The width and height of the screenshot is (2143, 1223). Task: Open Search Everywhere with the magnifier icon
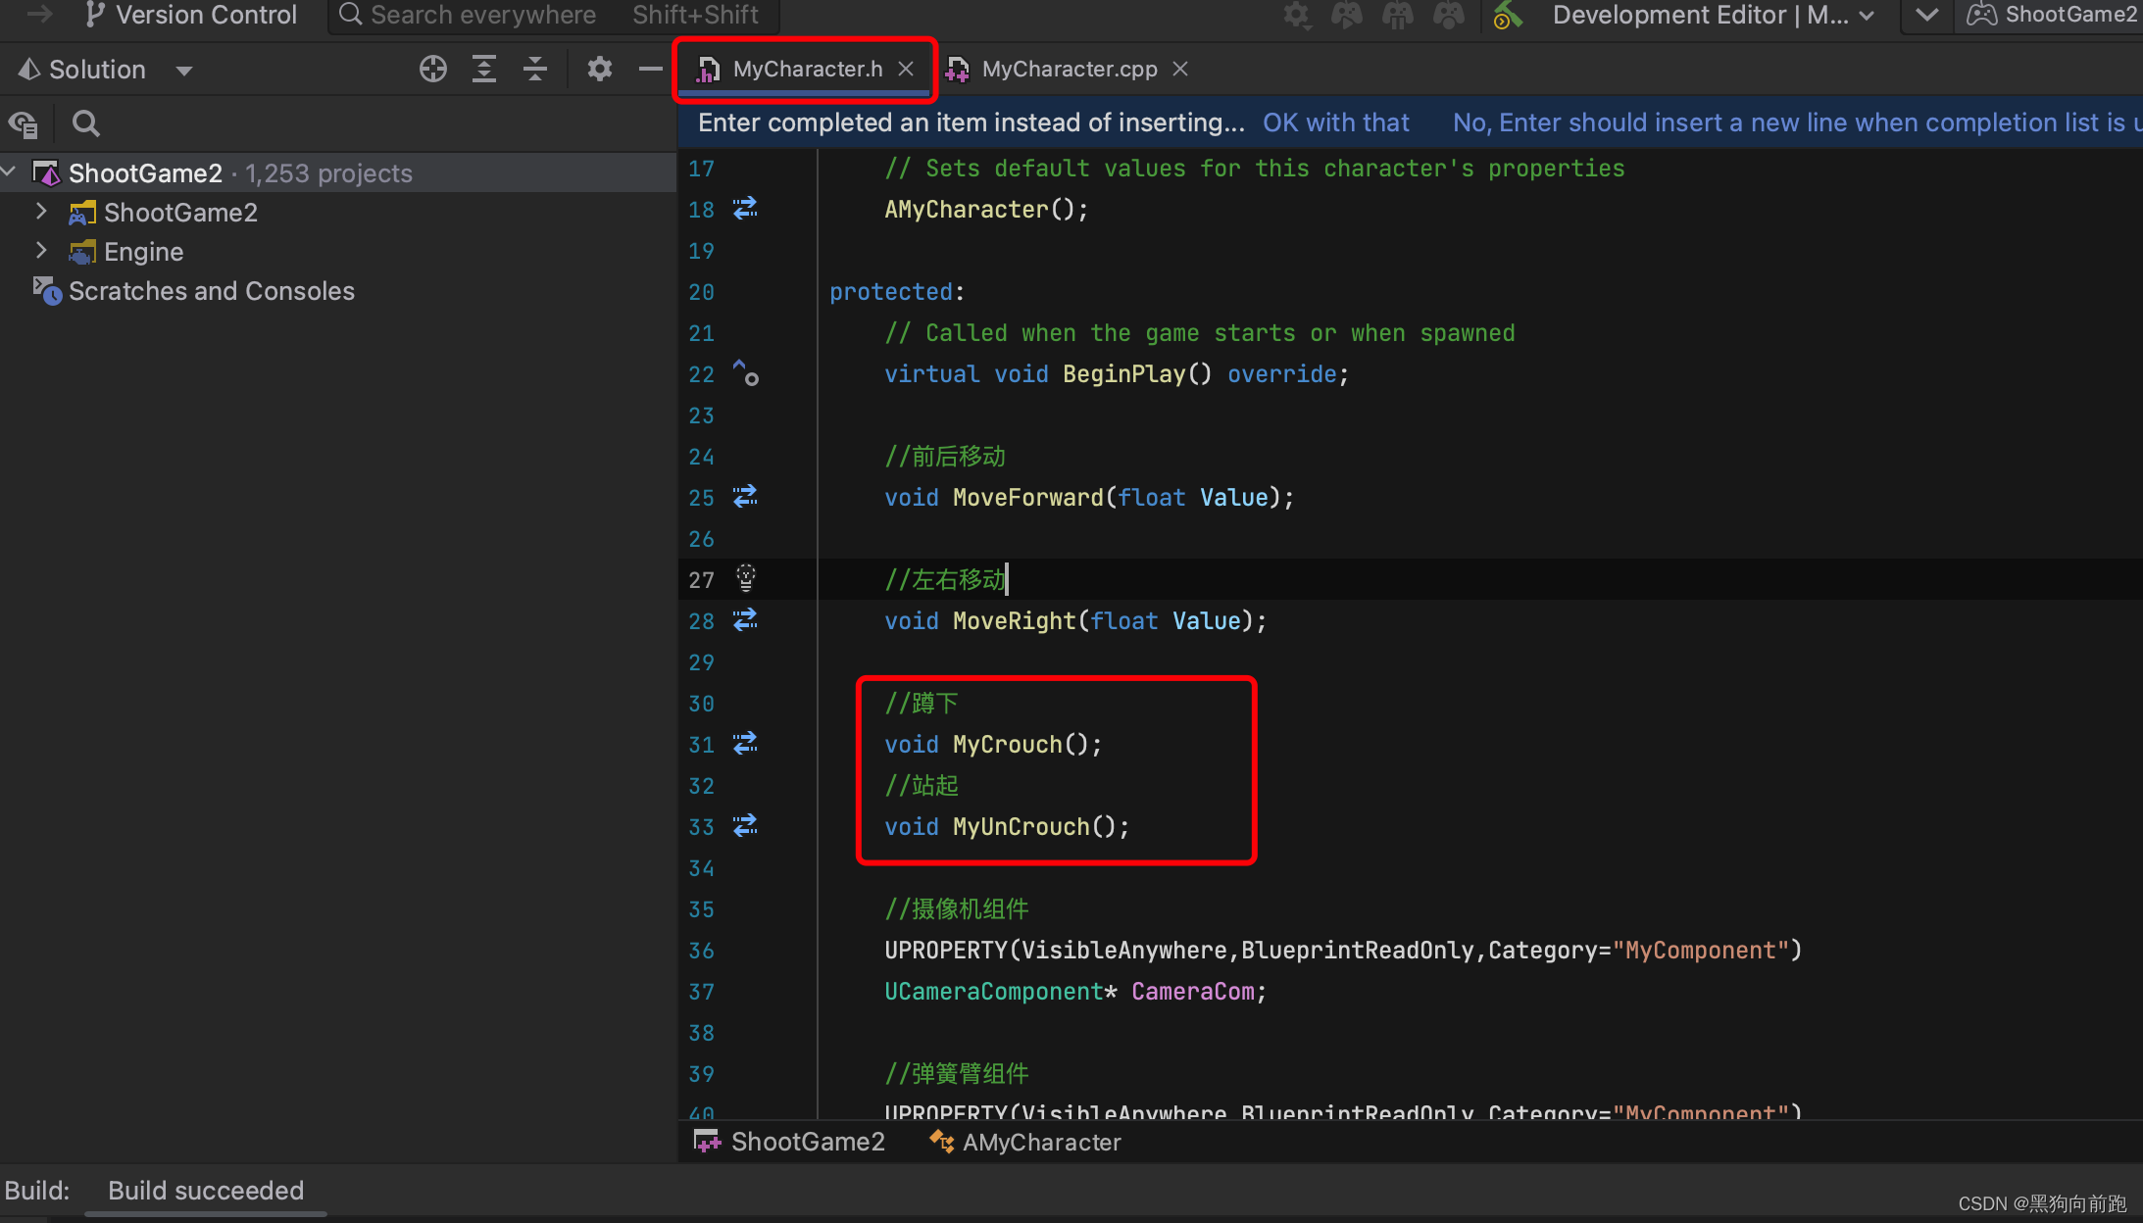click(348, 15)
